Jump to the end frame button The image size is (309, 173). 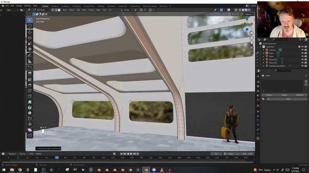(138, 154)
